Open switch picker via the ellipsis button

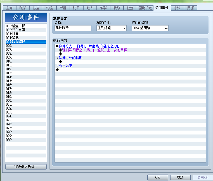pyautogui.click(x=166, y=28)
